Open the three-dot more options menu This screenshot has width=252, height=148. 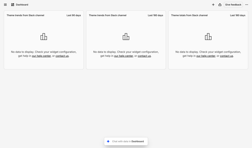point(247,5)
